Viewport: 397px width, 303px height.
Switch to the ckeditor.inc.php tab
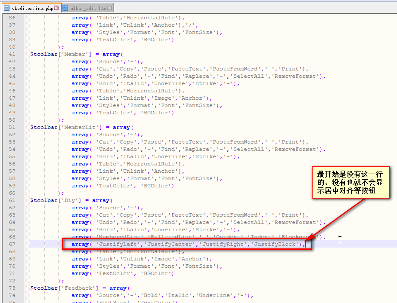tap(32, 8)
